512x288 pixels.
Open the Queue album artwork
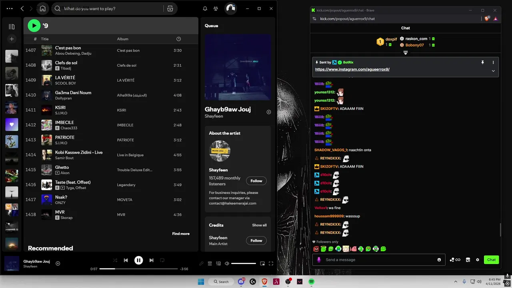pos(238,67)
